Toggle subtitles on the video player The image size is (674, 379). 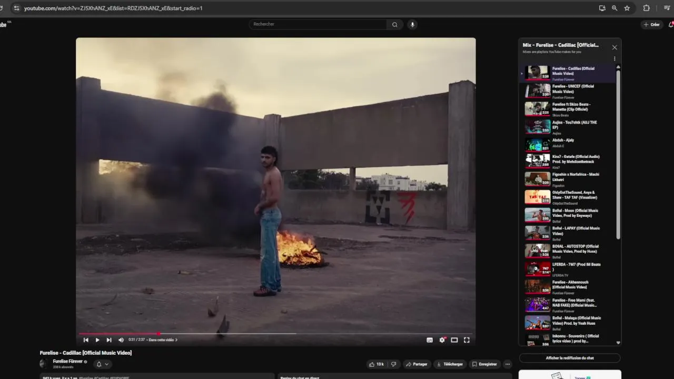(x=430, y=340)
